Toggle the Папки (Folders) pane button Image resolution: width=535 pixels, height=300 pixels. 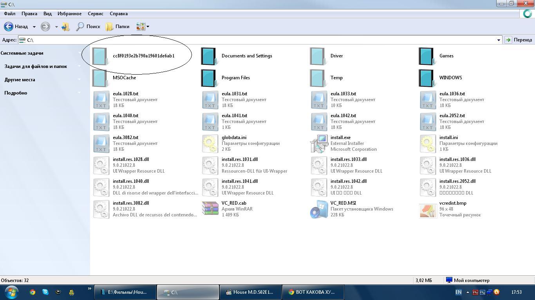point(117,27)
